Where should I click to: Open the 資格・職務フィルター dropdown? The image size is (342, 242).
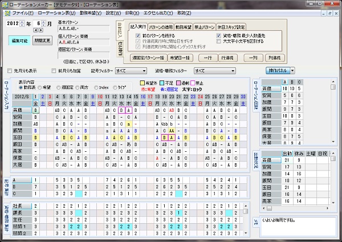point(215,71)
